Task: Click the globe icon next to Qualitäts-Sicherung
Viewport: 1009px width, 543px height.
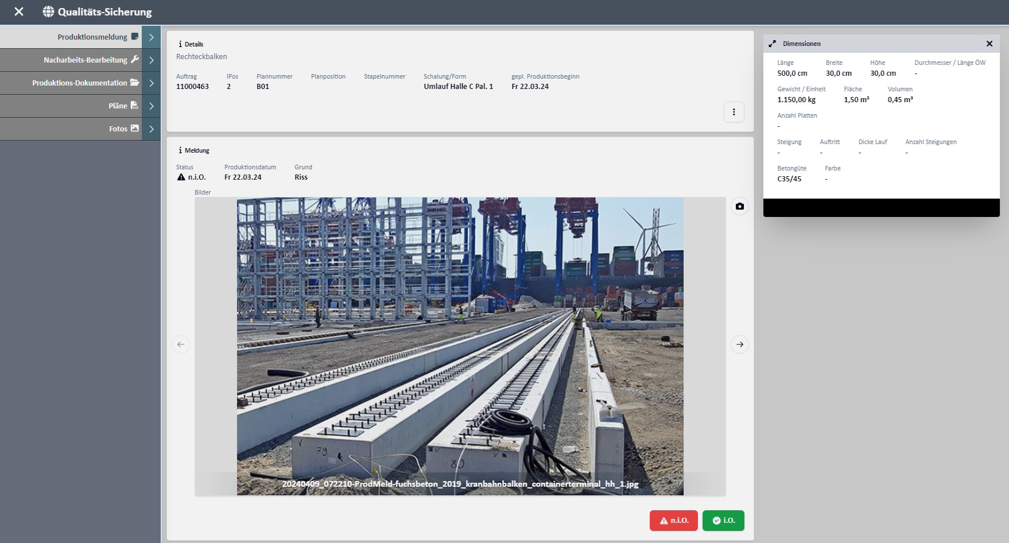Action: point(49,11)
